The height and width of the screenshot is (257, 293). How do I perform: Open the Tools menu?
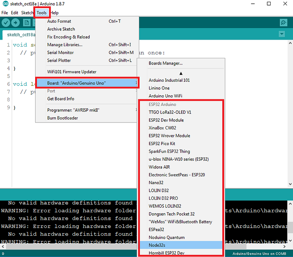(41, 13)
